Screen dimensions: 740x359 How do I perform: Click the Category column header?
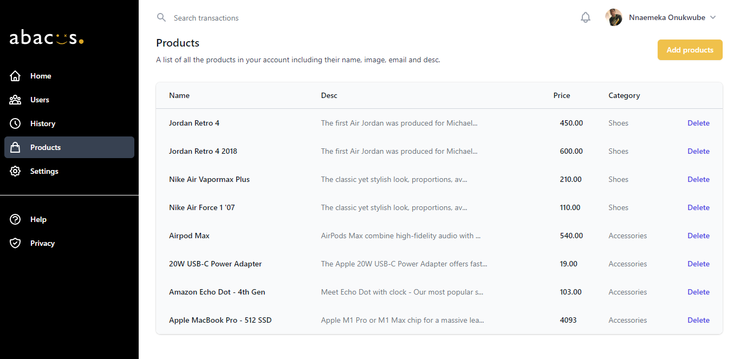tap(624, 95)
